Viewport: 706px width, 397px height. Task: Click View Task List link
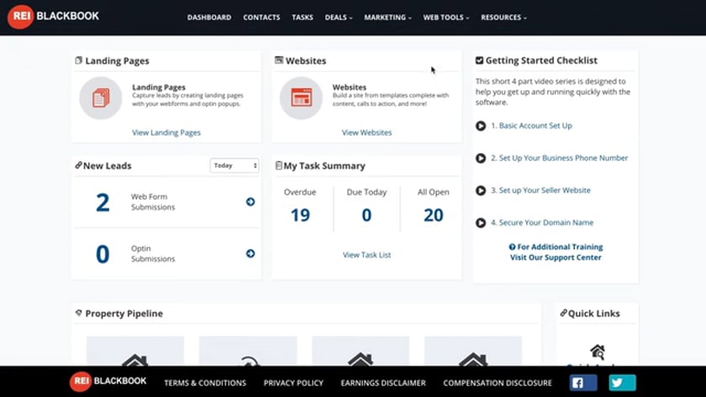pyautogui.click(x=367, y=255)
